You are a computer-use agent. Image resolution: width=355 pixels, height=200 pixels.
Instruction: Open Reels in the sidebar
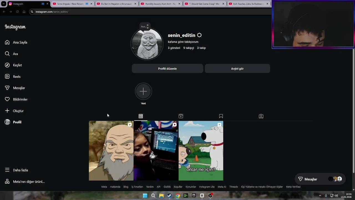(13, 76)
